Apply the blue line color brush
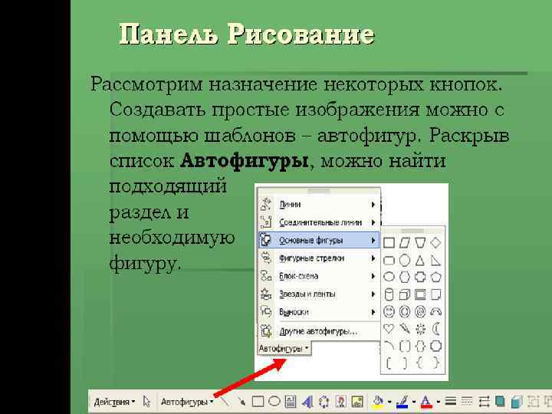The image size is (552, 414). pos(402,401)
